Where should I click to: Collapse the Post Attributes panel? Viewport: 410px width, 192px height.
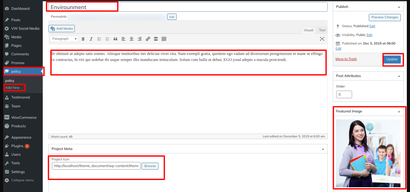pos(399,76)
